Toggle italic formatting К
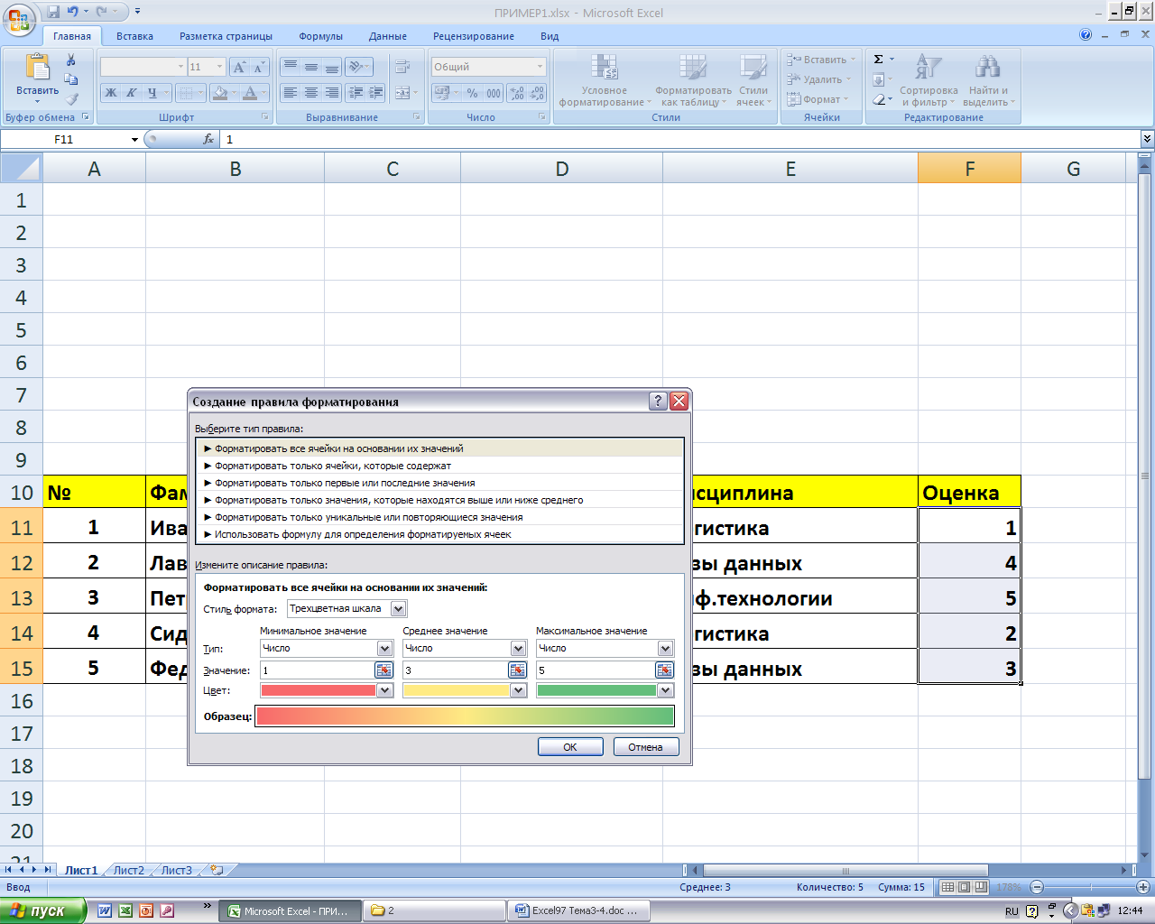Screen dimensions: 1155x924 point(131,93)
